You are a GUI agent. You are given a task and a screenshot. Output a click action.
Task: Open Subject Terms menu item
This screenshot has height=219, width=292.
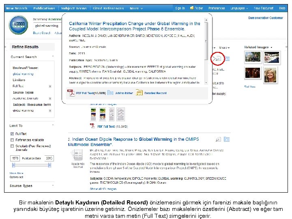(74, 8)
